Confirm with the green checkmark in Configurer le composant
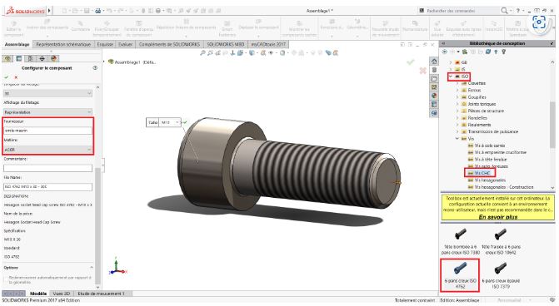Viewport: 559px width, 306px height. [6, 77]
